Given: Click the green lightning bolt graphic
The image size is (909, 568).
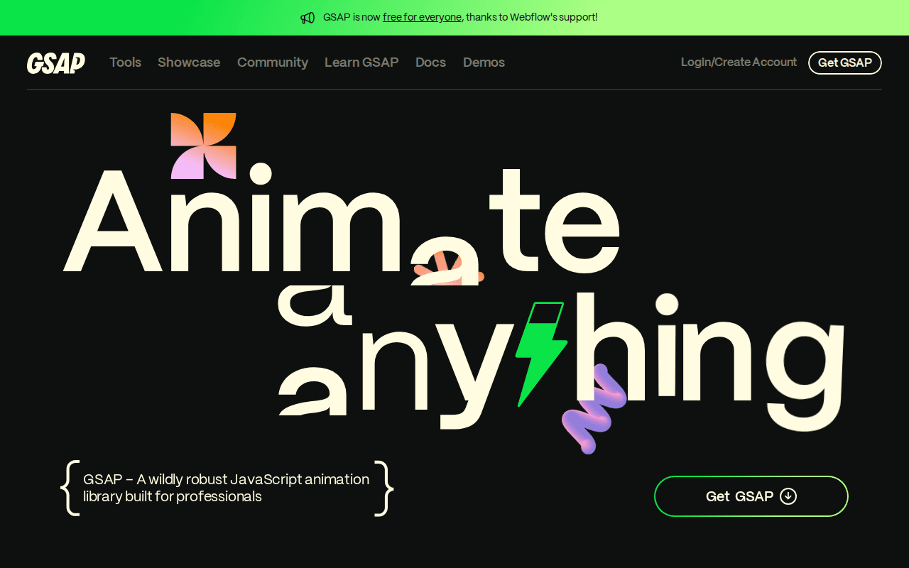Looking at the screenshot, I should point(540,353).
